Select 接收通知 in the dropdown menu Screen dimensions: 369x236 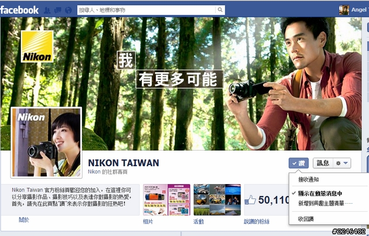pyautogui.click(x=308, y=179)
